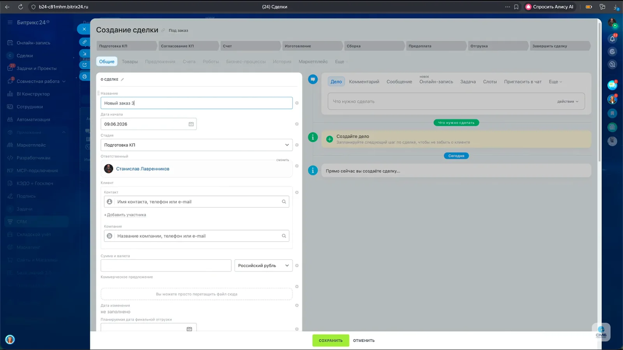Open the chat messenger icon in right sidebar
The image size is (623, 350).
pyautogui.click(x=612, y=85)
